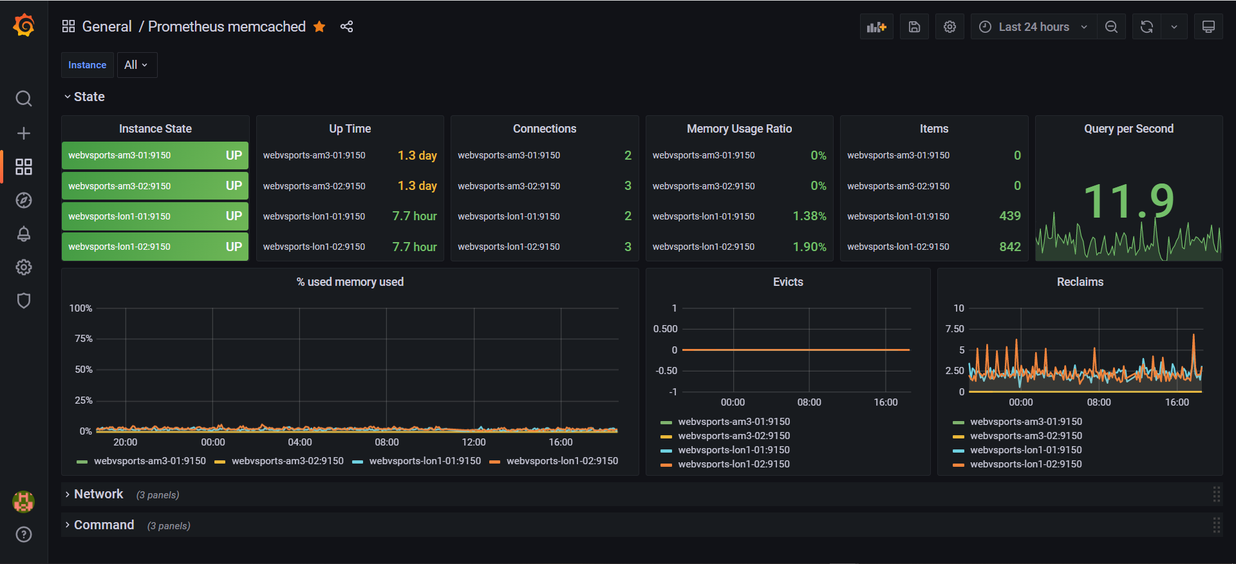Screen dimensions: 1236x564
Task: Open the search dashboards magnifier icon
Action: (24, 99)
